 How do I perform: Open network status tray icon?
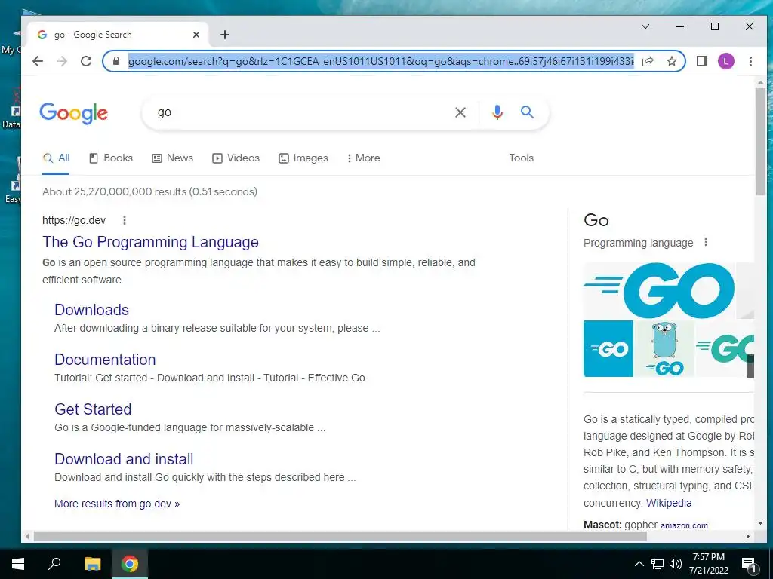tap(658, 564)
